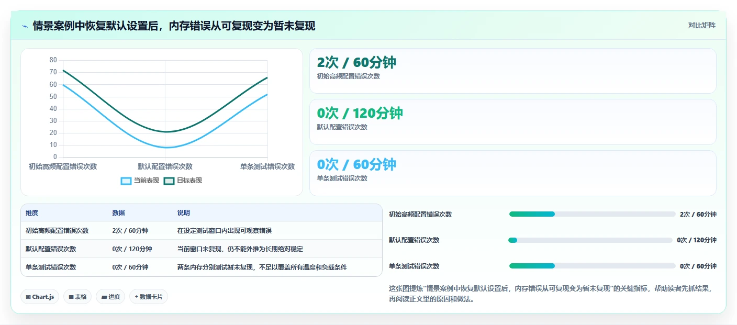Viewport: 737px width, 325px height.
Task: Click table cell 单条测试错误次数
Action: pyautogui.click(x=51, y=267)
